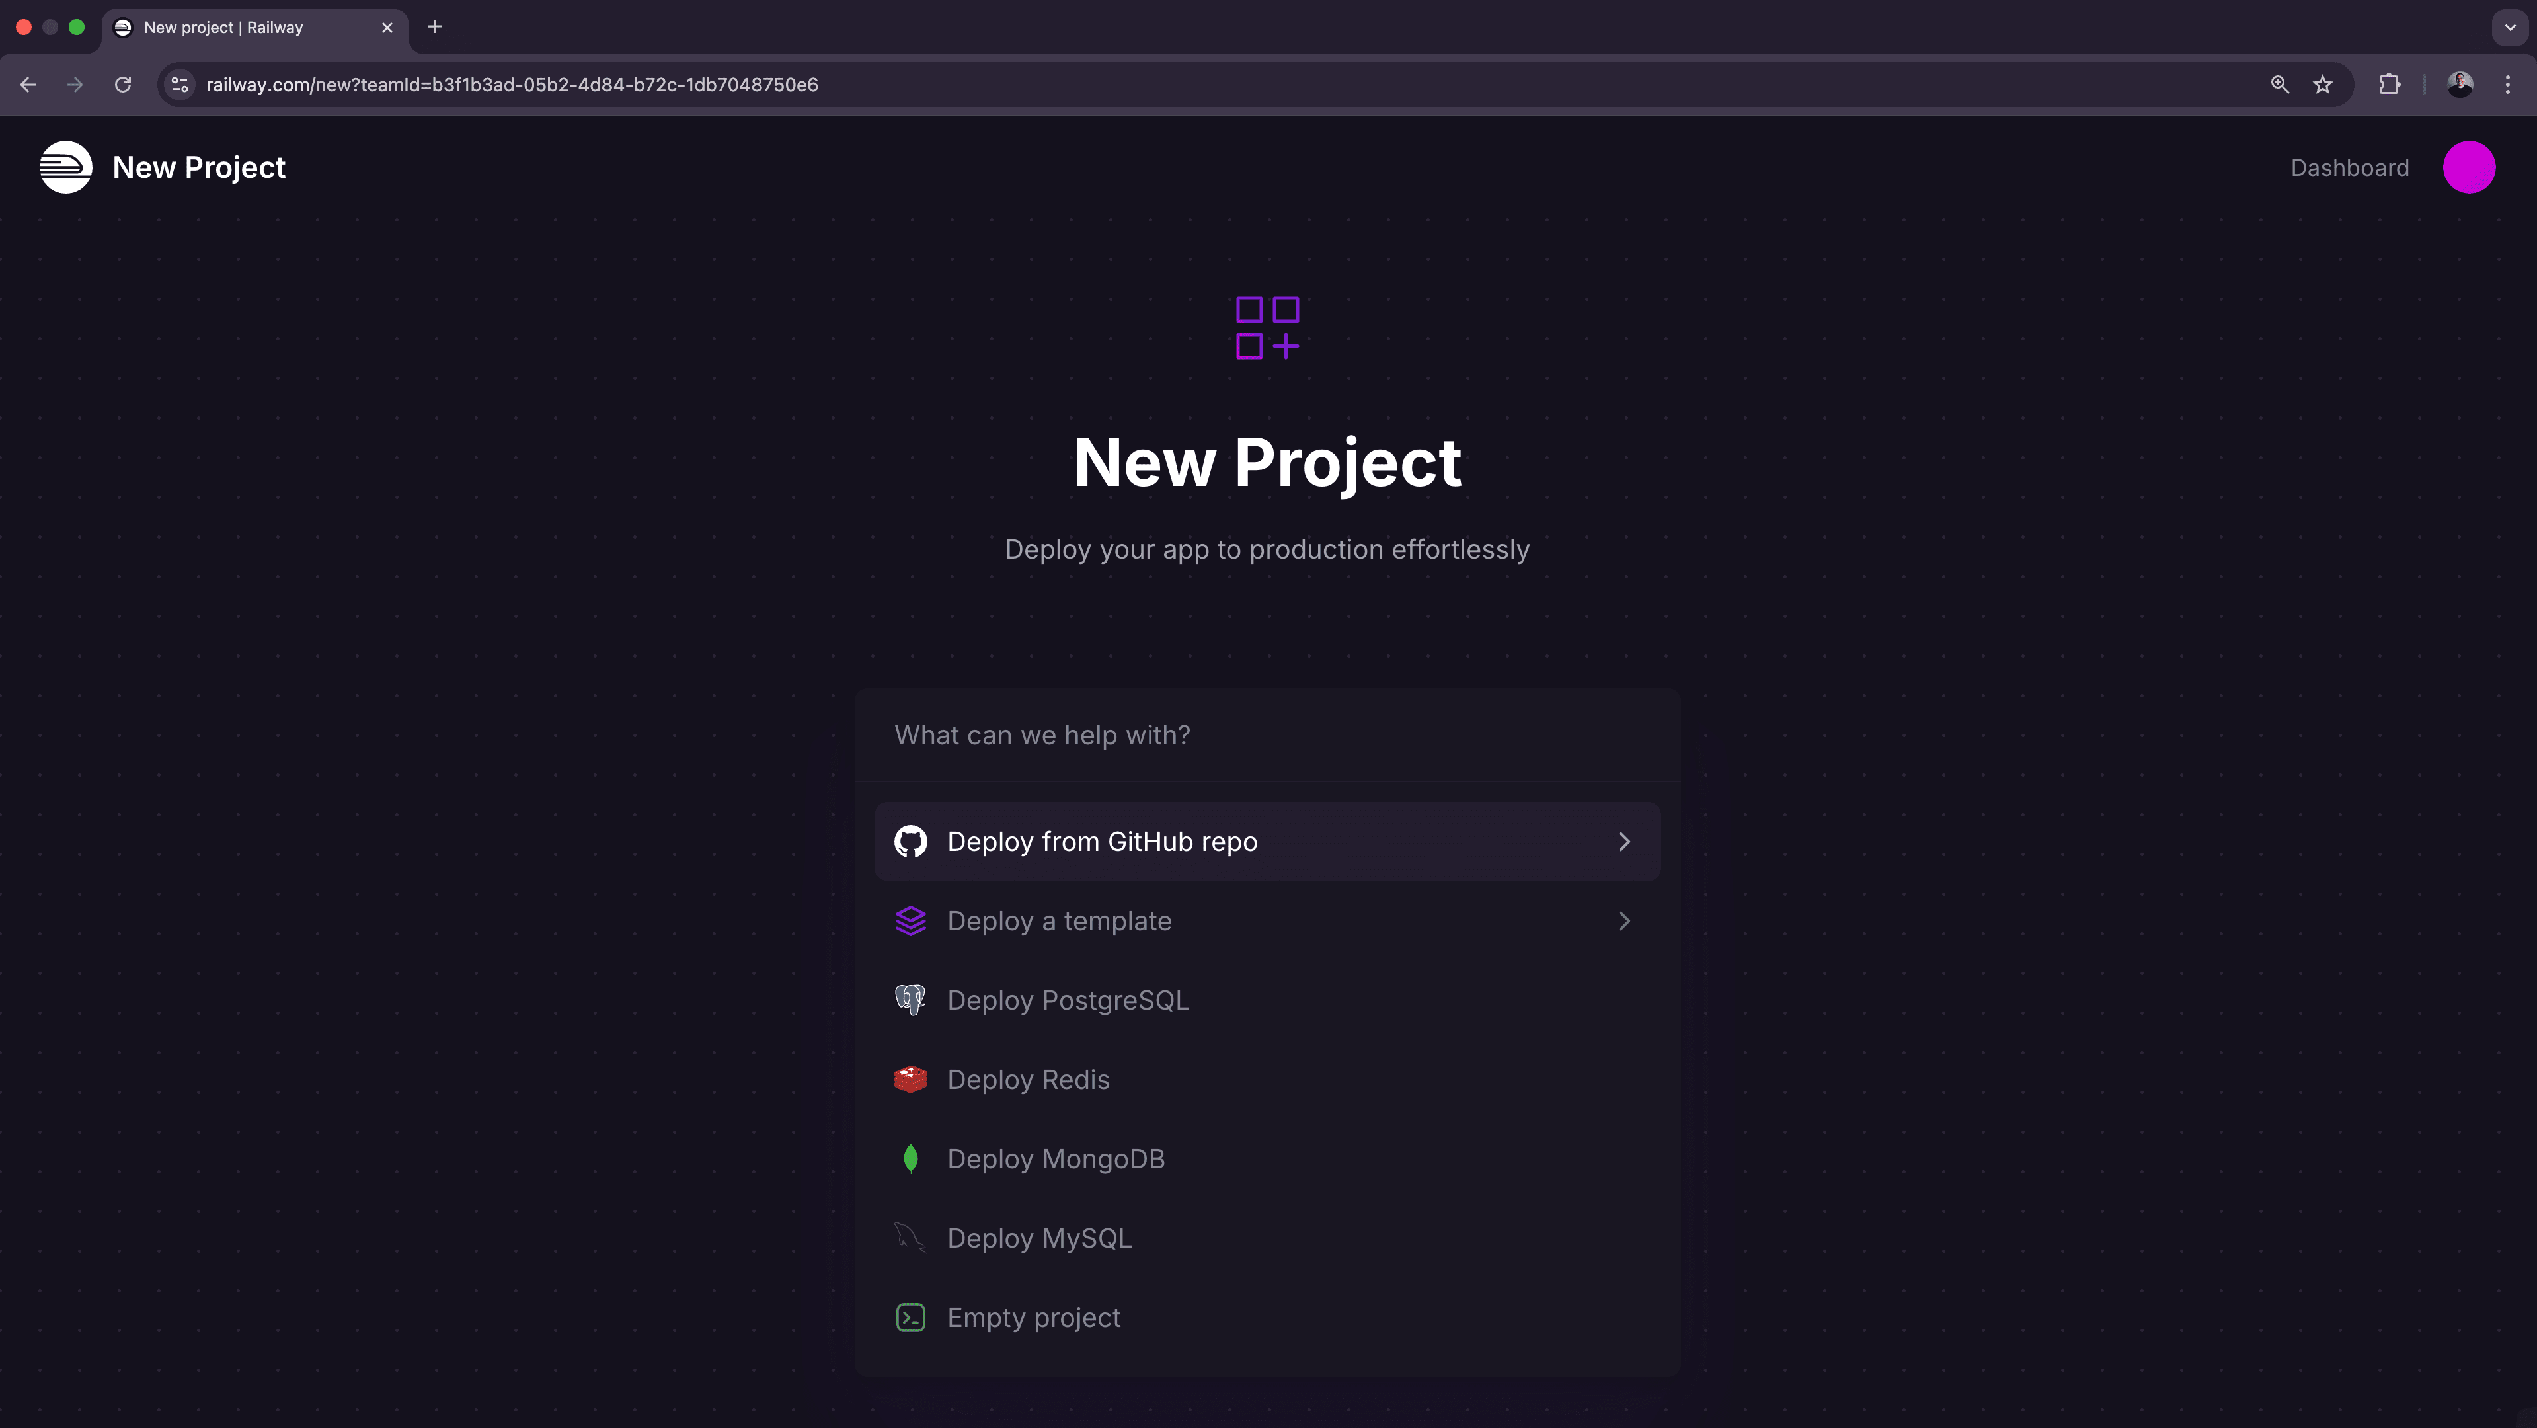The image size is (2537, 1428).
Task: Click the GitHub icon in deploy list
Action: (910, 842)
